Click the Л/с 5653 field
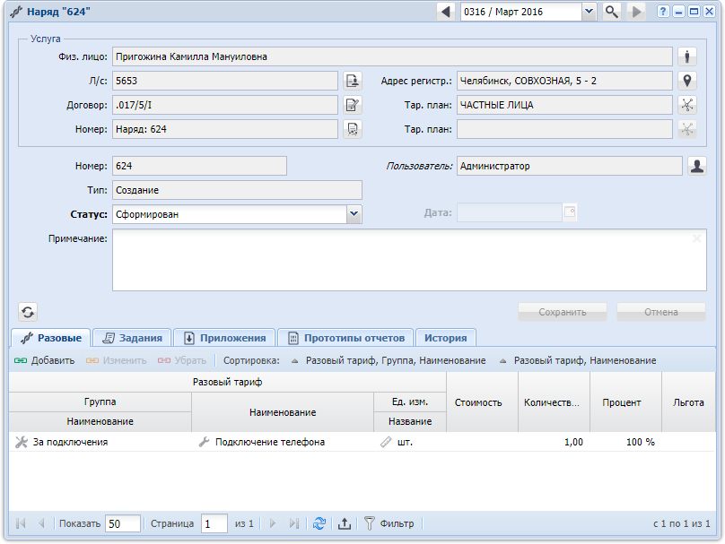Screen dimensions: 725x544 click(225, 81)
